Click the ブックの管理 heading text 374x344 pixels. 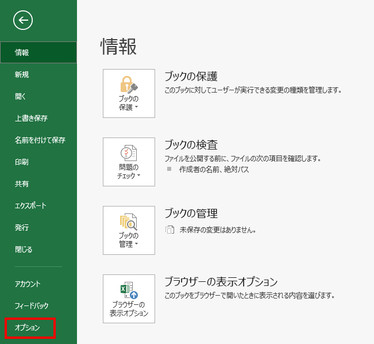(x=191, y=213)
